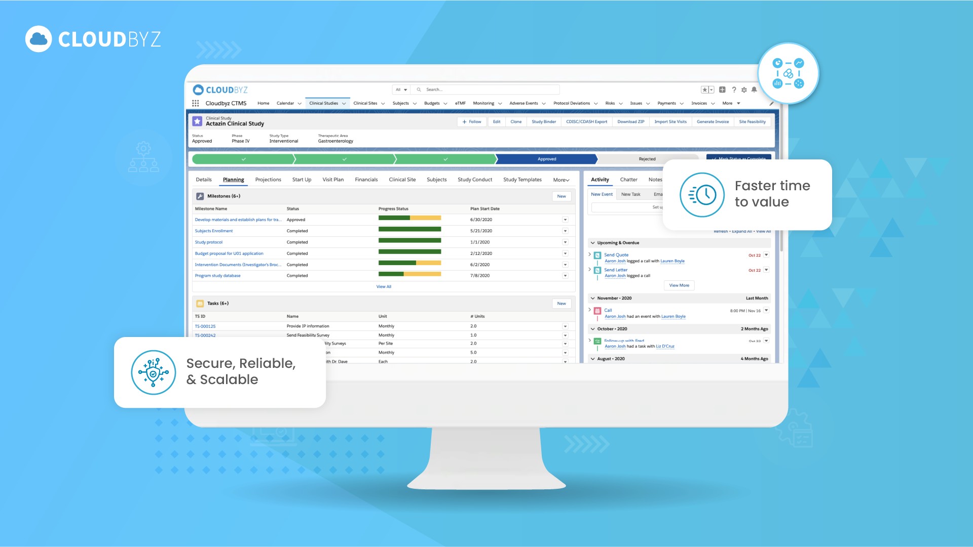Open row menu for TS-000125 task
973x547 pixels.
[x=565, y=326]
